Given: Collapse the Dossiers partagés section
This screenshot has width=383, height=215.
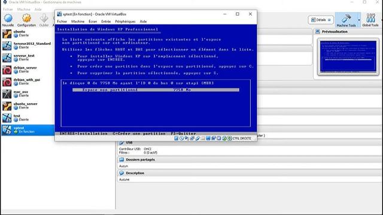Looking at the screenshot, I should coord(249,159).
